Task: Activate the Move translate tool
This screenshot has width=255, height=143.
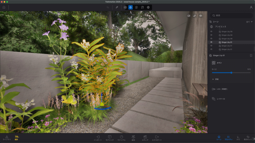Action: pyautogui.click(x=130, y=7)
